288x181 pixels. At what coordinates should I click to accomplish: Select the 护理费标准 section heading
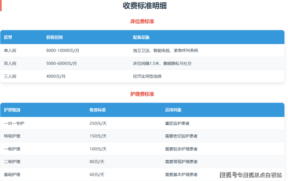pyautogui.click(x=142, y=94)
